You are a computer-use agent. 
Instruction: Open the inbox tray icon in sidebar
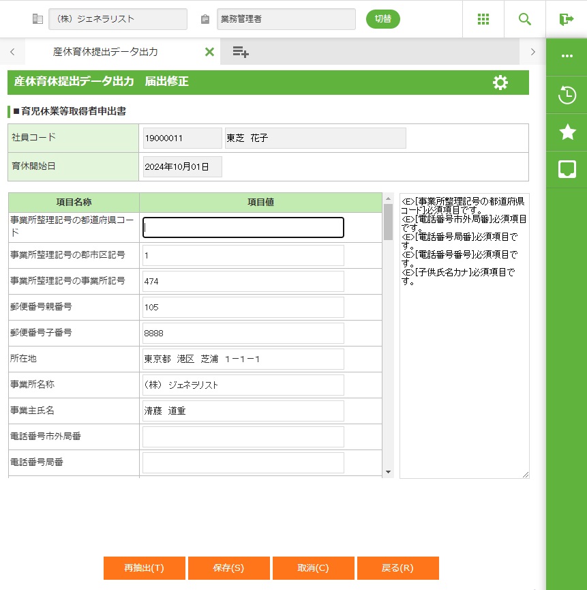coord(567,169)
